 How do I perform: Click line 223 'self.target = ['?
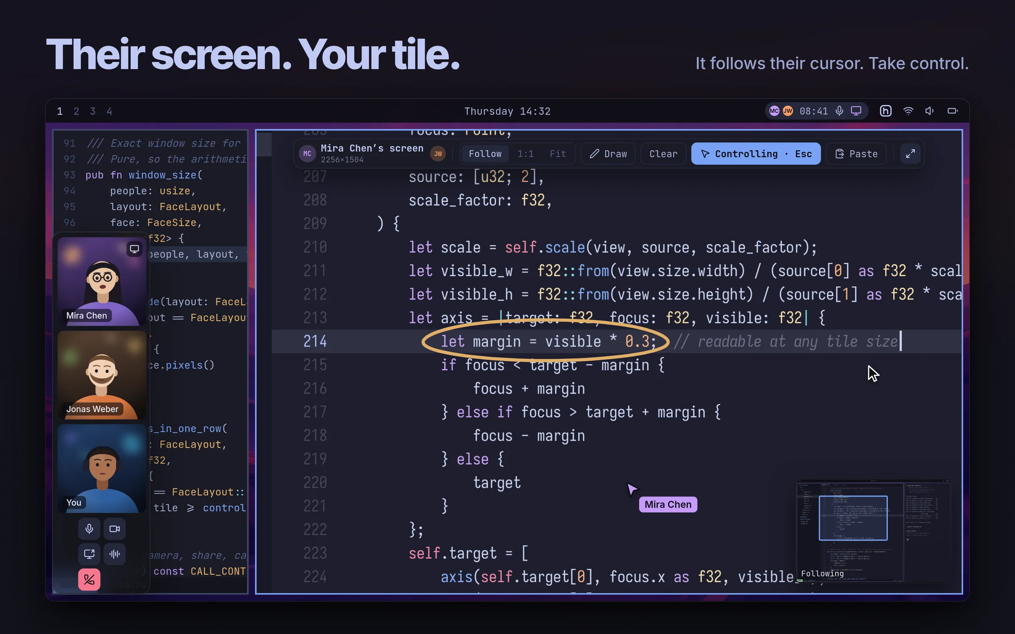click(x=468, y=553)
